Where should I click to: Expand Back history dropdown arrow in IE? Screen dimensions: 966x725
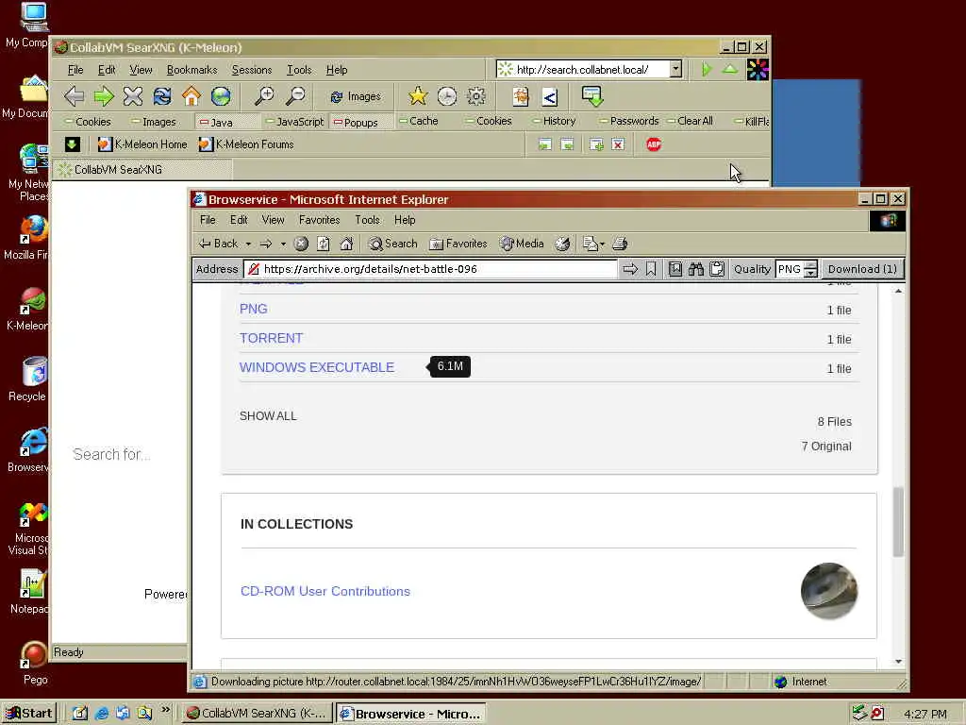248,244
